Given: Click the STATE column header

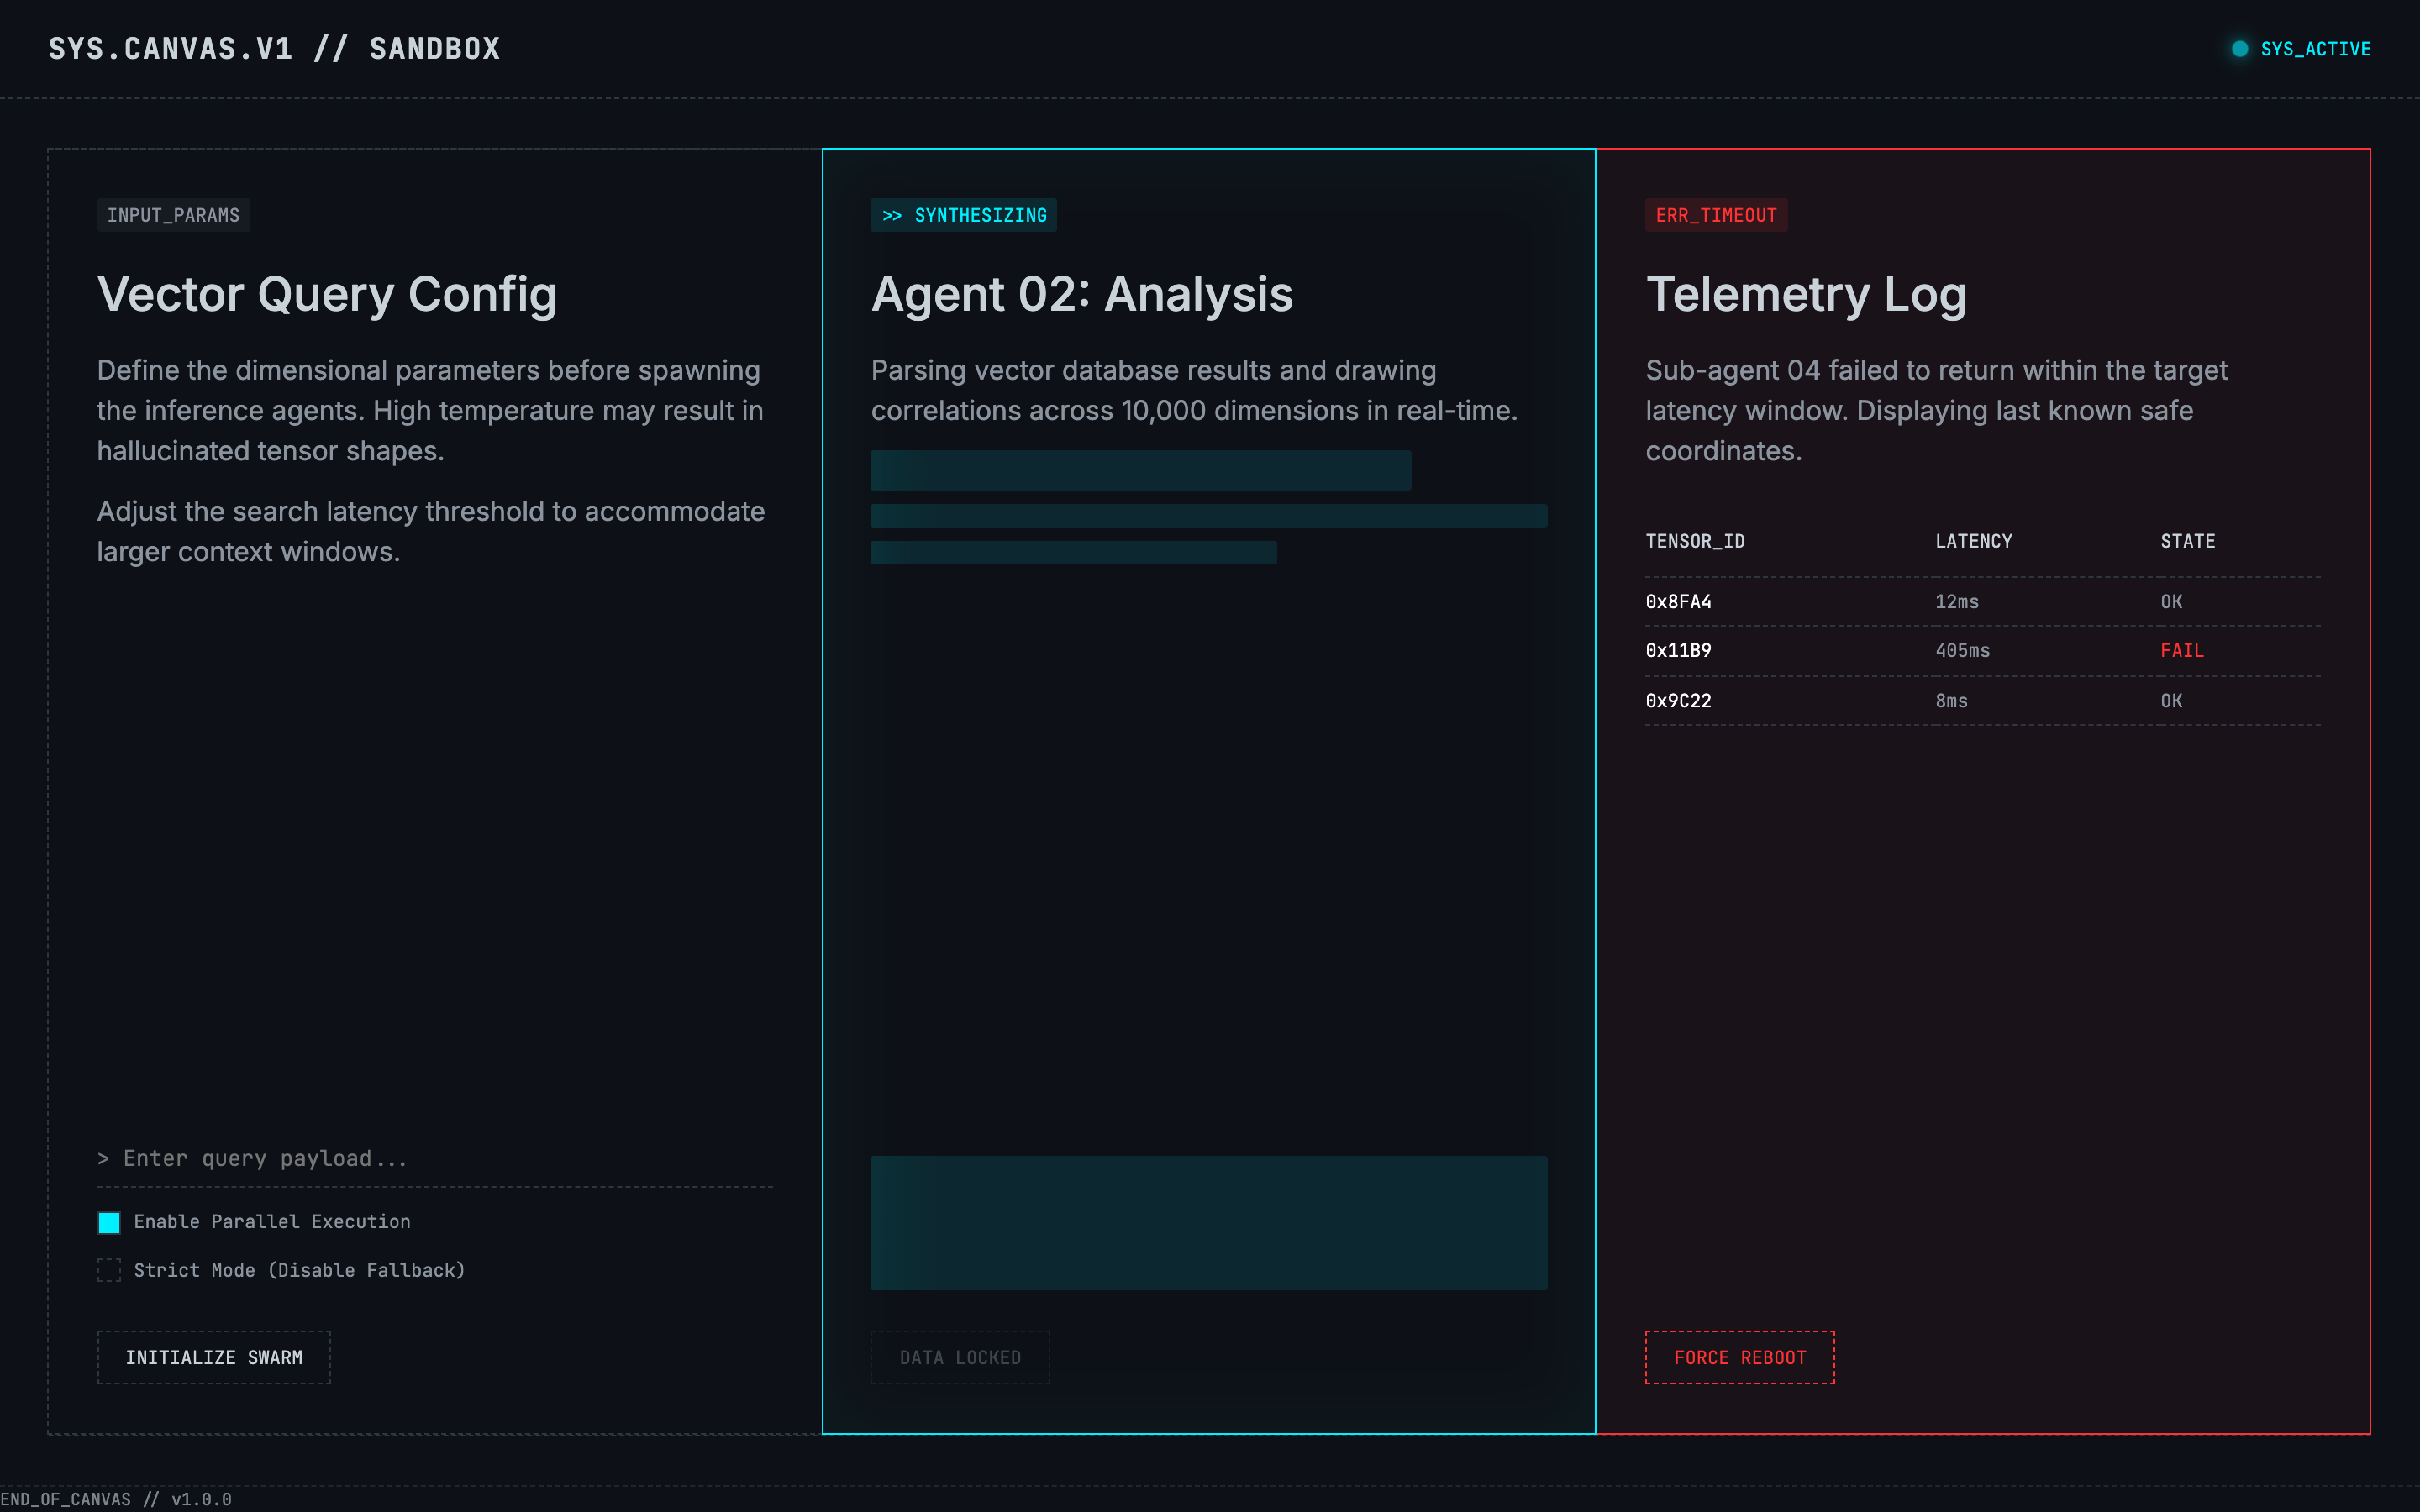Looking at the screenshot, I should click(2187, 541).
